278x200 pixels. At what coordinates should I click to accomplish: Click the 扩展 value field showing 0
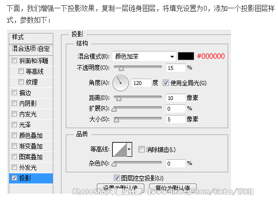coord(176,109)
